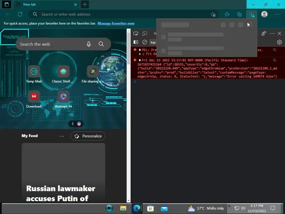Toggle the console sidebar icon

136,42
